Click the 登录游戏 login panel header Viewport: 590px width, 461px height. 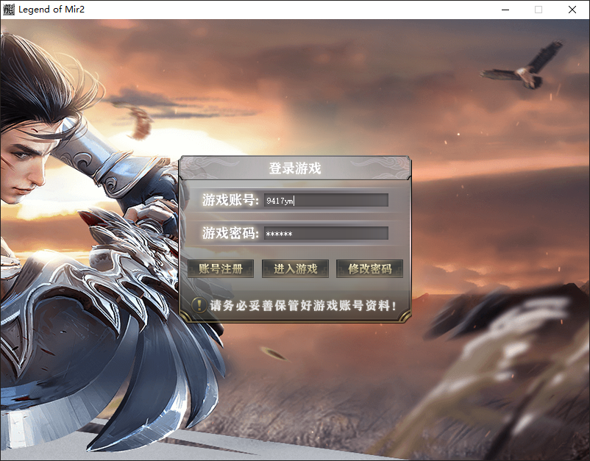295,168
